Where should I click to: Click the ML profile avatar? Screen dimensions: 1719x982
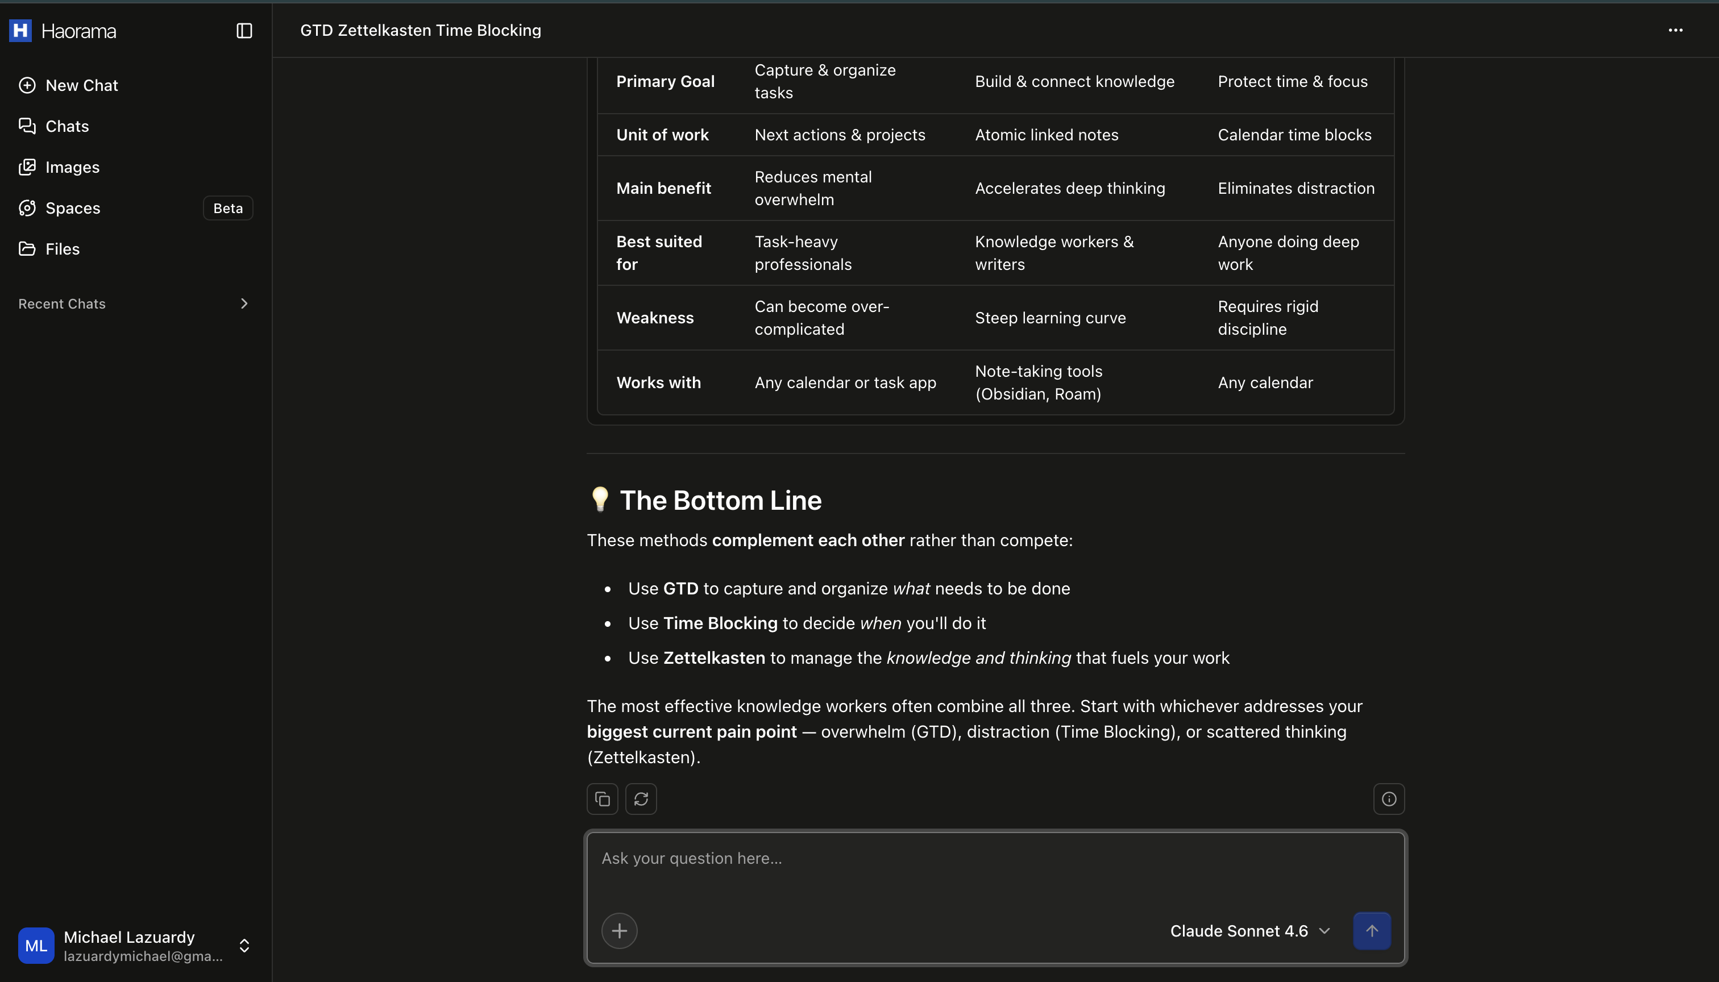(36, 946)
